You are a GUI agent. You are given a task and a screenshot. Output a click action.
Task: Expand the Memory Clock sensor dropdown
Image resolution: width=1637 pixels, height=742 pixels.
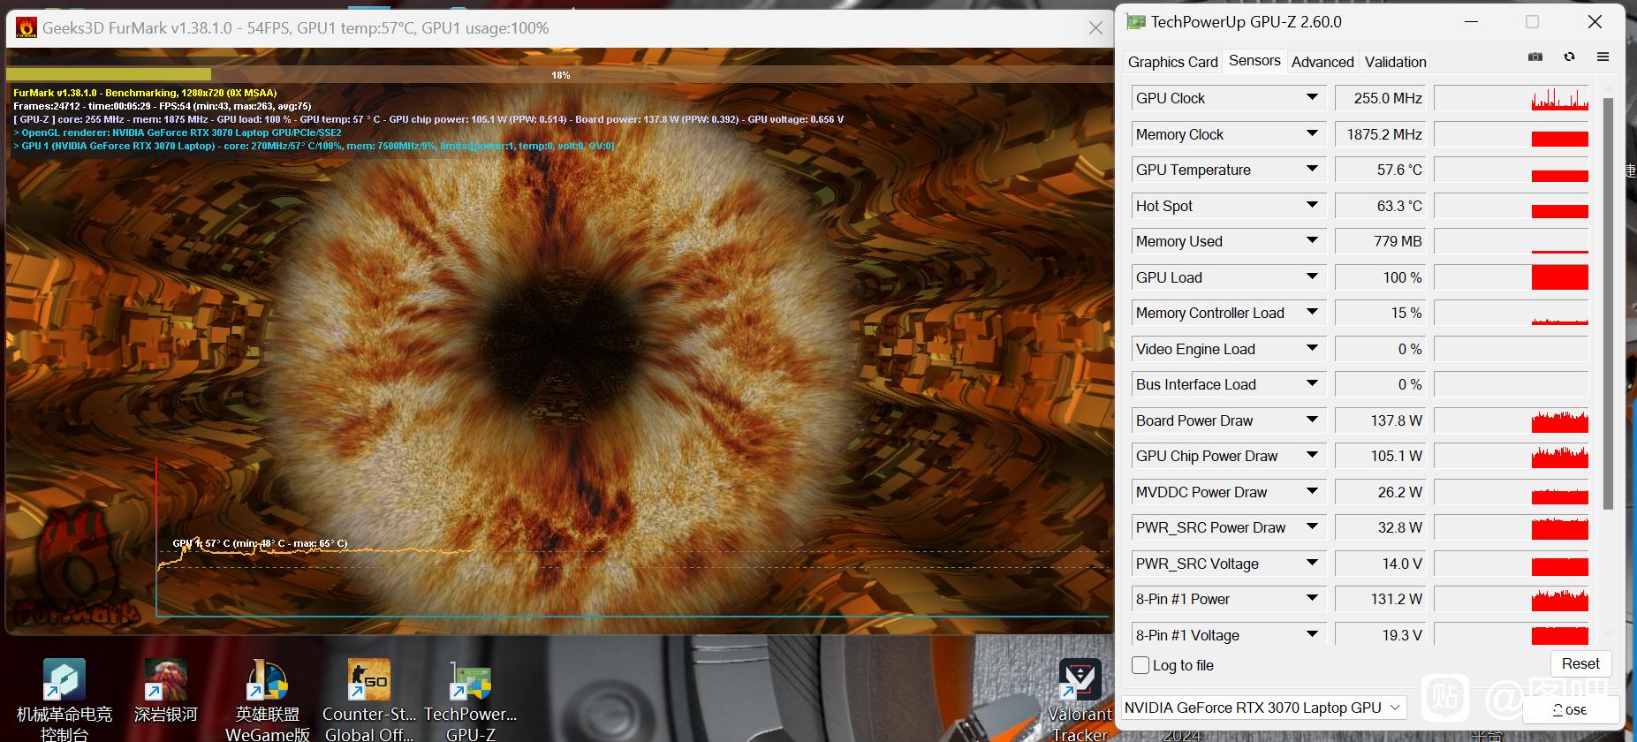click(x=1312, y=133)
